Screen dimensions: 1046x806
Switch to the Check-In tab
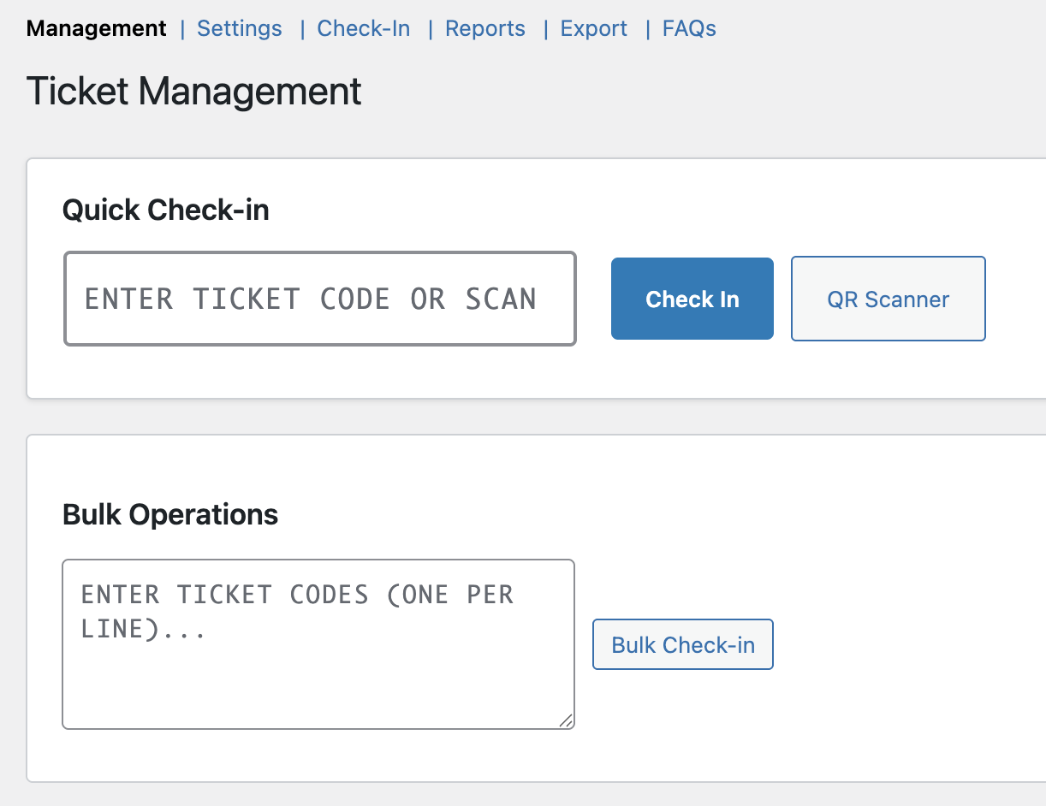(363, 28)
